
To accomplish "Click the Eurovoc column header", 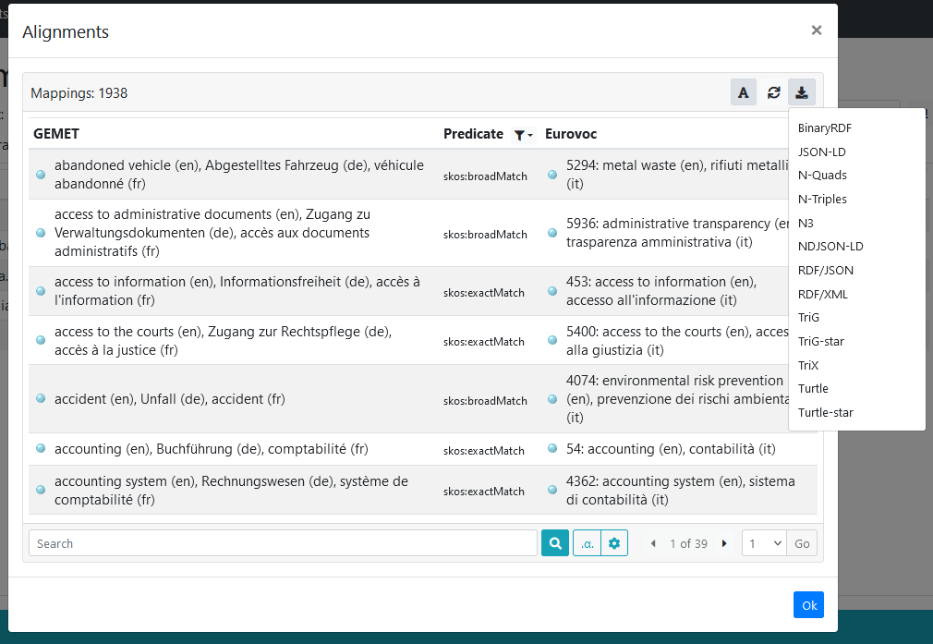I will [x=571, y=134].
